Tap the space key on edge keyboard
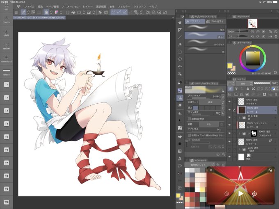The image size is (279, 209). (x=7, y=72)
